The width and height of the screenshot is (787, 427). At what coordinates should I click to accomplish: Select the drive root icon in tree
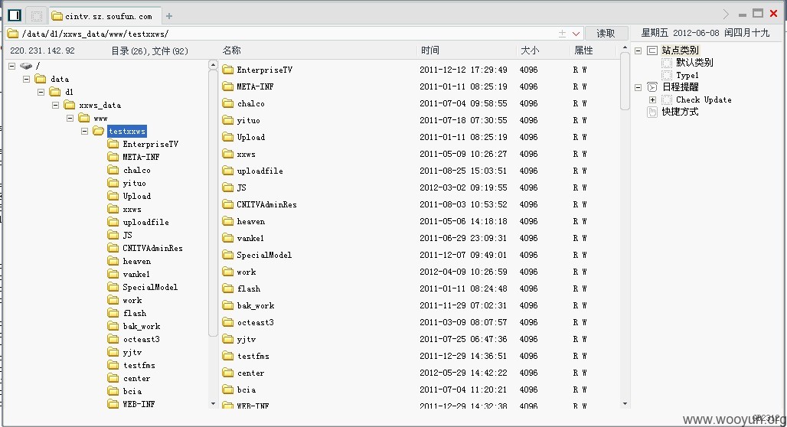coord(26,66)
